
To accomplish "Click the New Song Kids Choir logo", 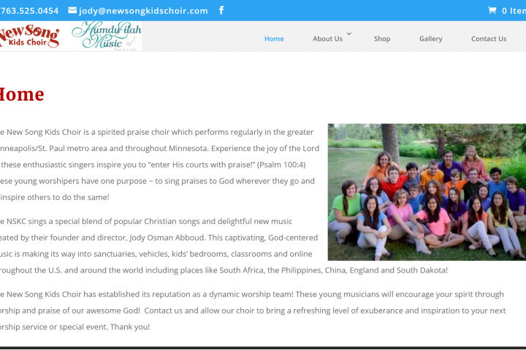I will [x=29, y=36].
